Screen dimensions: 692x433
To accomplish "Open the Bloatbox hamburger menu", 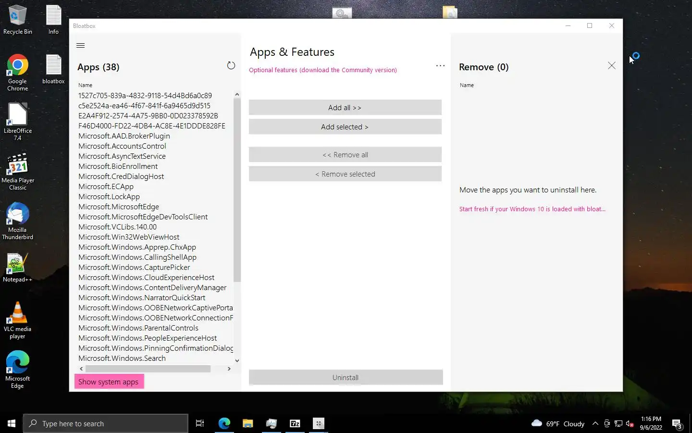I will coord(80,46).
